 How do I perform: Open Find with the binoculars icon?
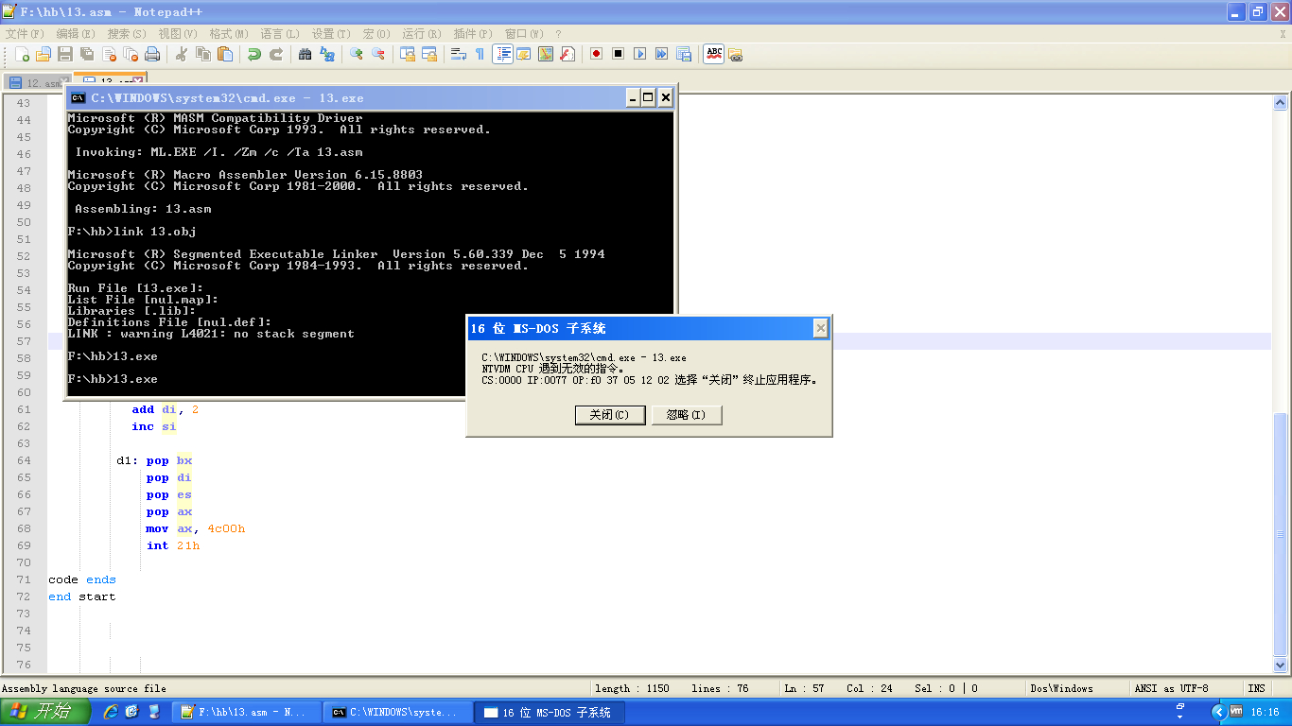(x=306, y=54)
